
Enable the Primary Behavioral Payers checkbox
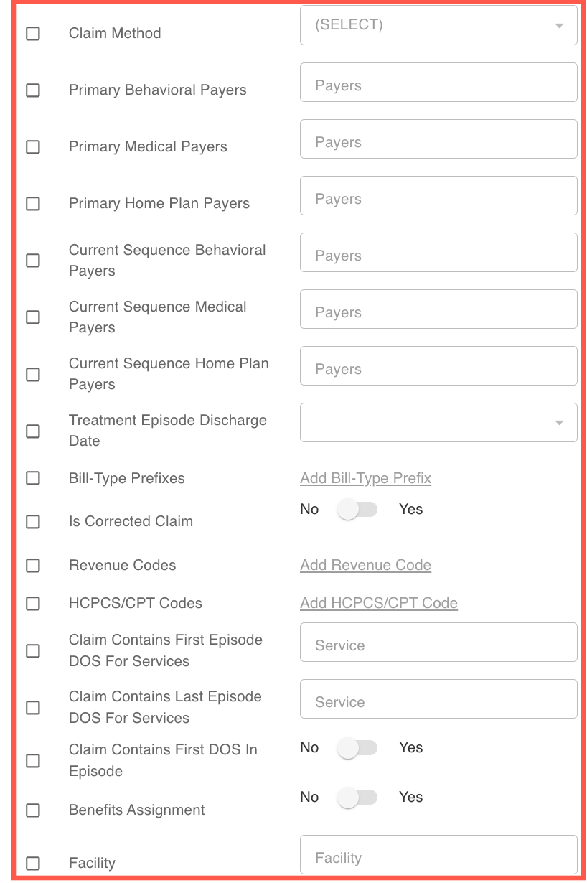(33, 90)
